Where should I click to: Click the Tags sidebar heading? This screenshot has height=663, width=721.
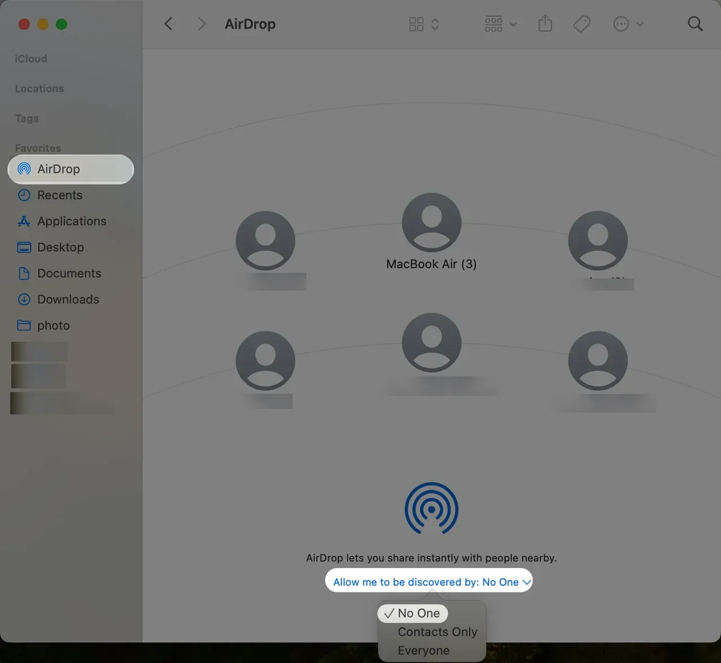click(26, 118)
